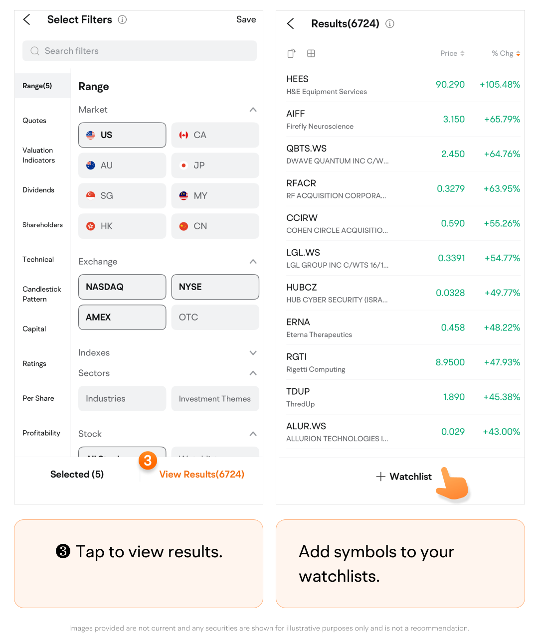Go back from Select Filters screen
The height and width of the screenshot is (643, 539).
click(x=27, y=19)
